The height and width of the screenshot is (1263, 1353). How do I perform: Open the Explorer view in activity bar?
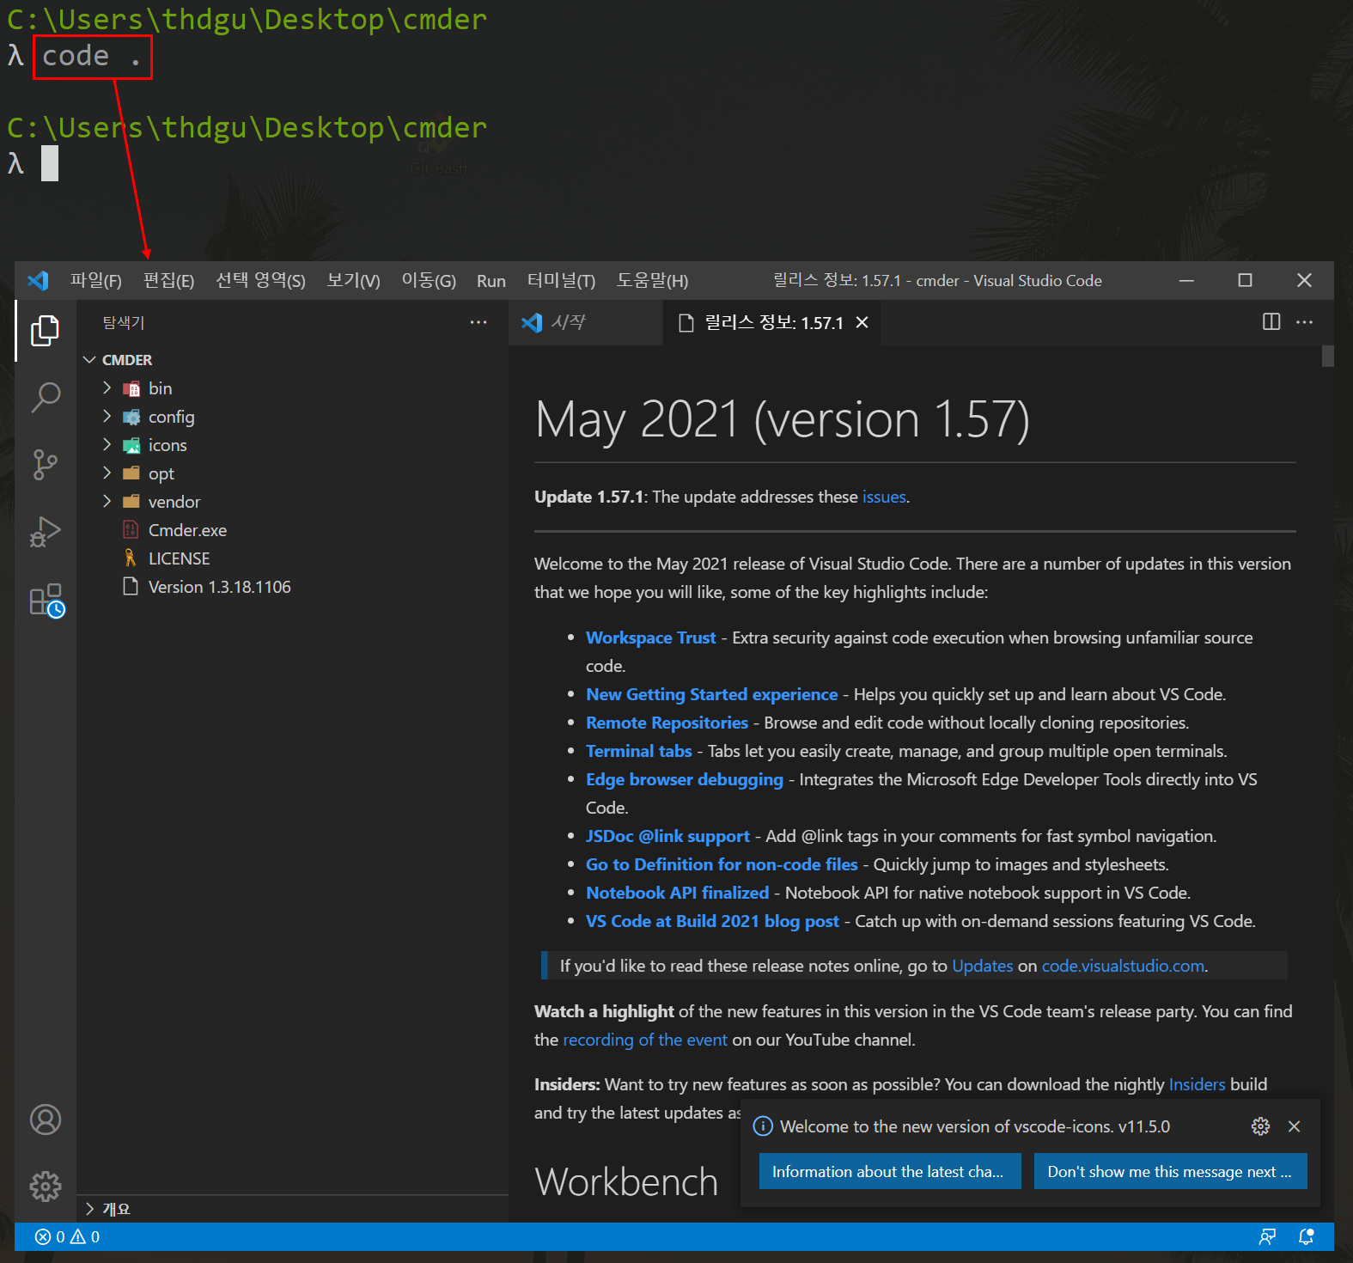46,331
